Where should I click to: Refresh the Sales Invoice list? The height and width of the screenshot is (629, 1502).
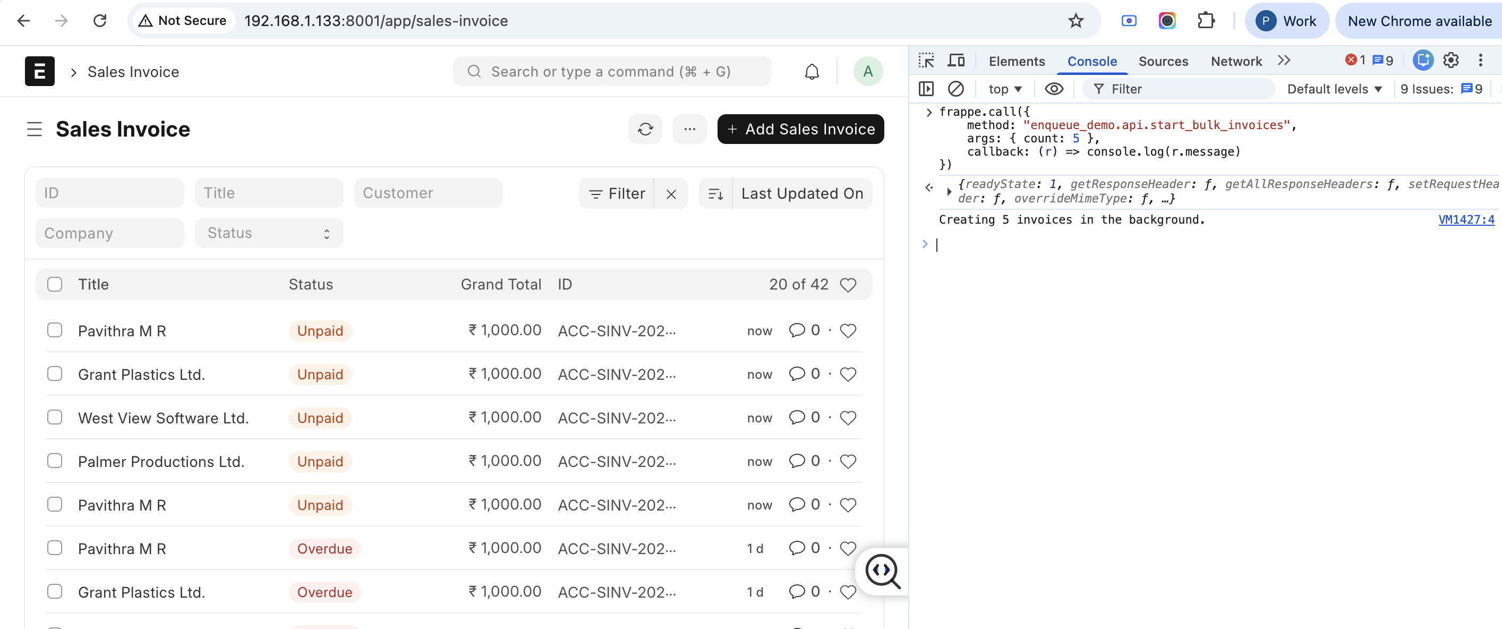(645, 129)
